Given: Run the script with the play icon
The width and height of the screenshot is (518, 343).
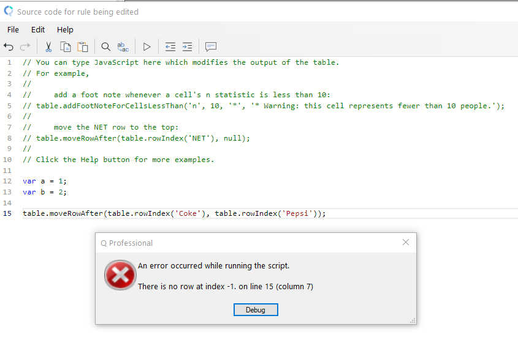Looking at the screenshot, I should [x=147, y=46].
